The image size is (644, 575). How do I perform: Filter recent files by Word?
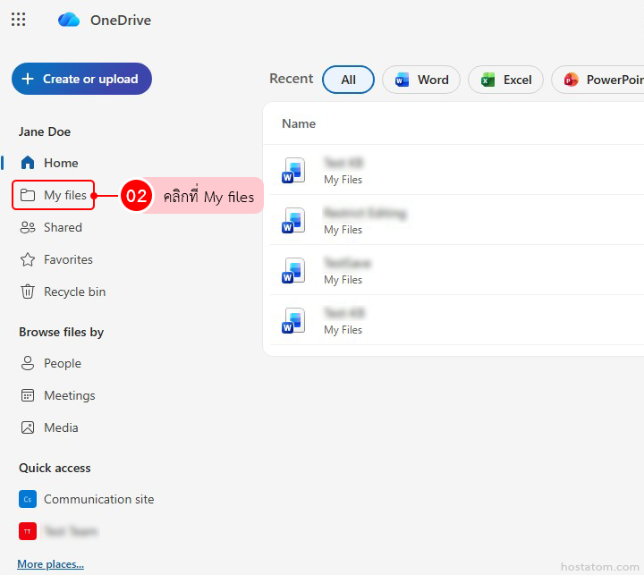421,80
